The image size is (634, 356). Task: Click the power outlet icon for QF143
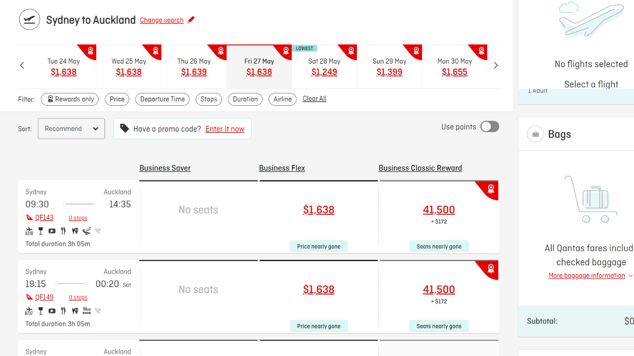pyautogui.click(x=75, y=231)
